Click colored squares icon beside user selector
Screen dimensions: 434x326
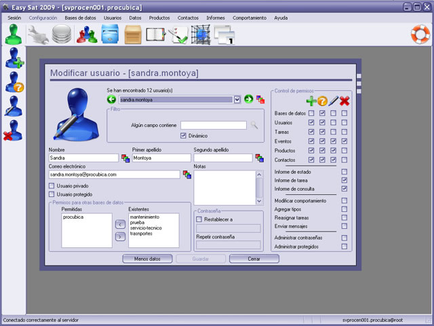(x=260, y=99)
